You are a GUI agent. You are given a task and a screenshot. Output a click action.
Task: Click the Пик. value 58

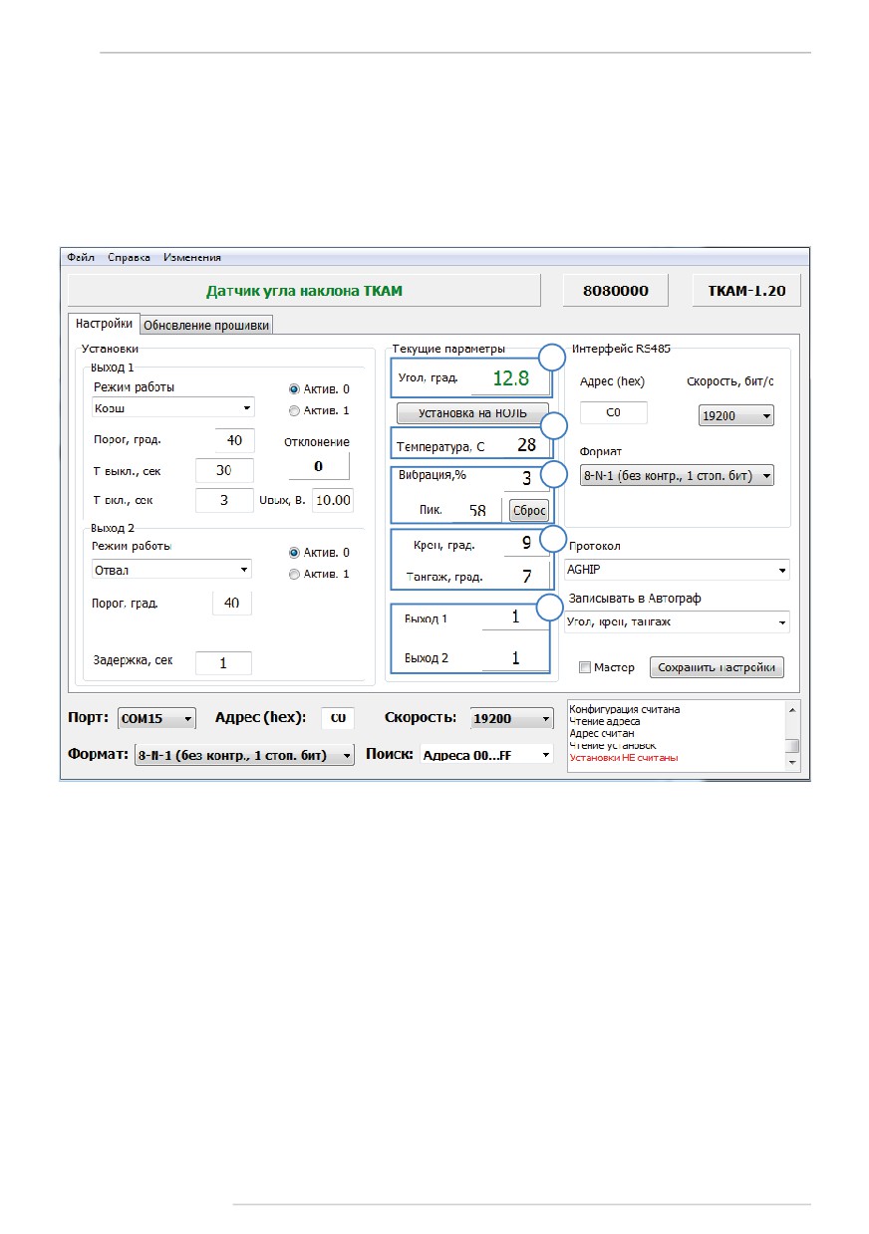pos(478,510)
